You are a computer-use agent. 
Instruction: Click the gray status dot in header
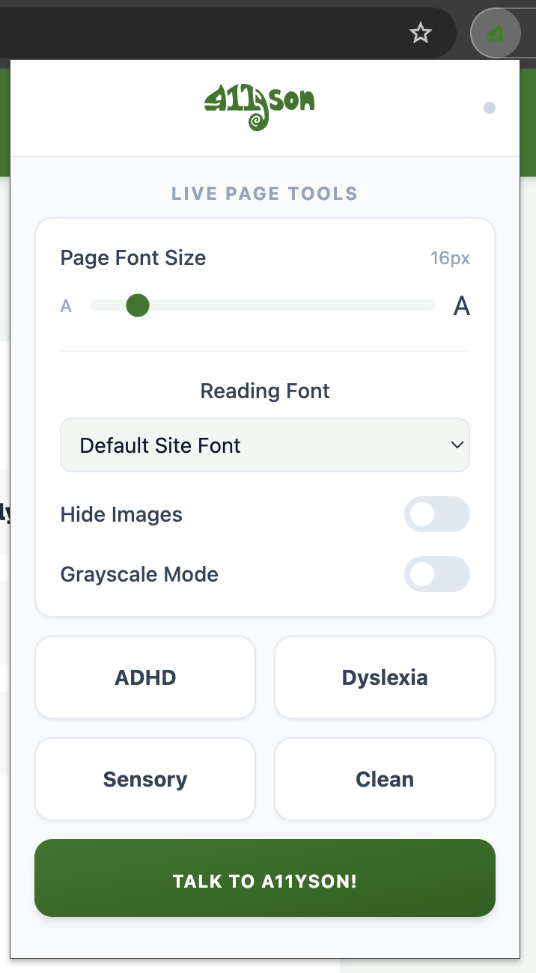(x=490, y=108)
